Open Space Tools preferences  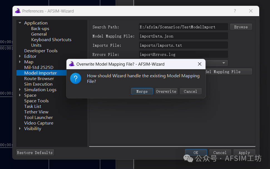[x=36, y=101]
